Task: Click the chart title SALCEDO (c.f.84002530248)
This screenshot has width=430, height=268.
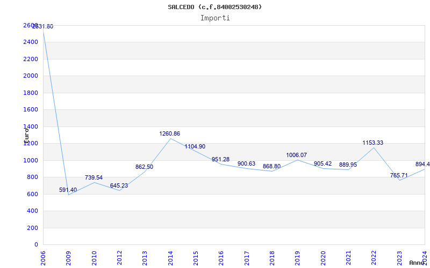Action: point(214,7)
